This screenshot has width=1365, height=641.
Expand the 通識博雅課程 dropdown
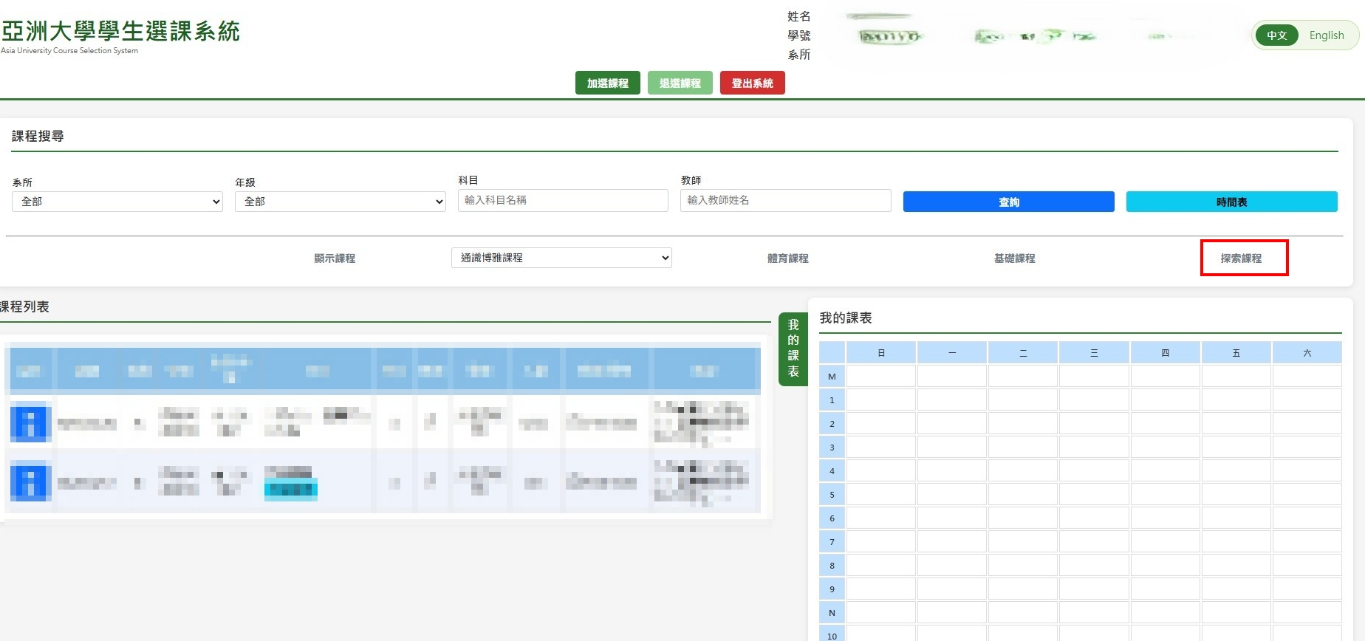[561, 258]
